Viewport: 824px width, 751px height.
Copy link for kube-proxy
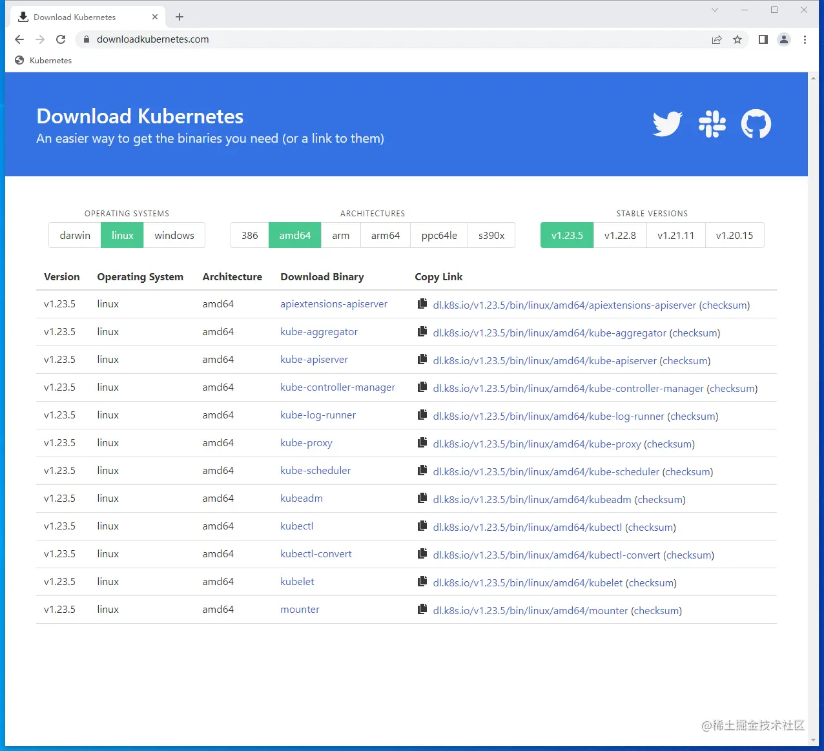[422, 442]
